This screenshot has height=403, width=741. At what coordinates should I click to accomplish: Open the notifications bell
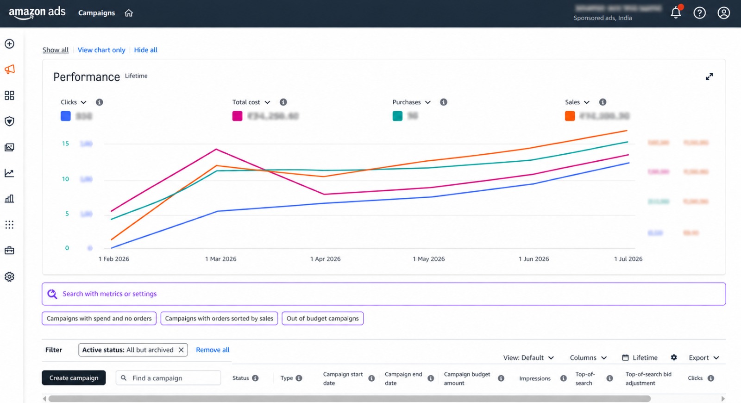[x=676, y=13]
